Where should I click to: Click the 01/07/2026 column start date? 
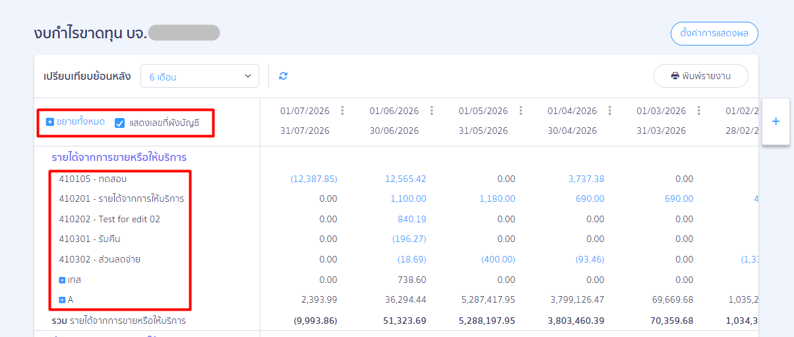(x=305, y=111)
